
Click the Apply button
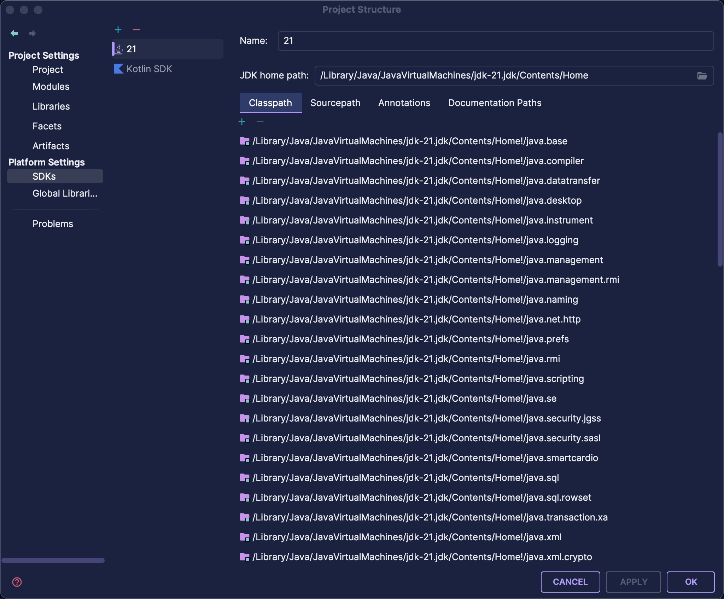633,582
